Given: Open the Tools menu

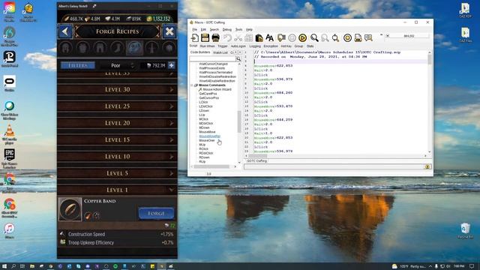Looking at the screenshot, I should pyautogui.click(x=238, y=30).
